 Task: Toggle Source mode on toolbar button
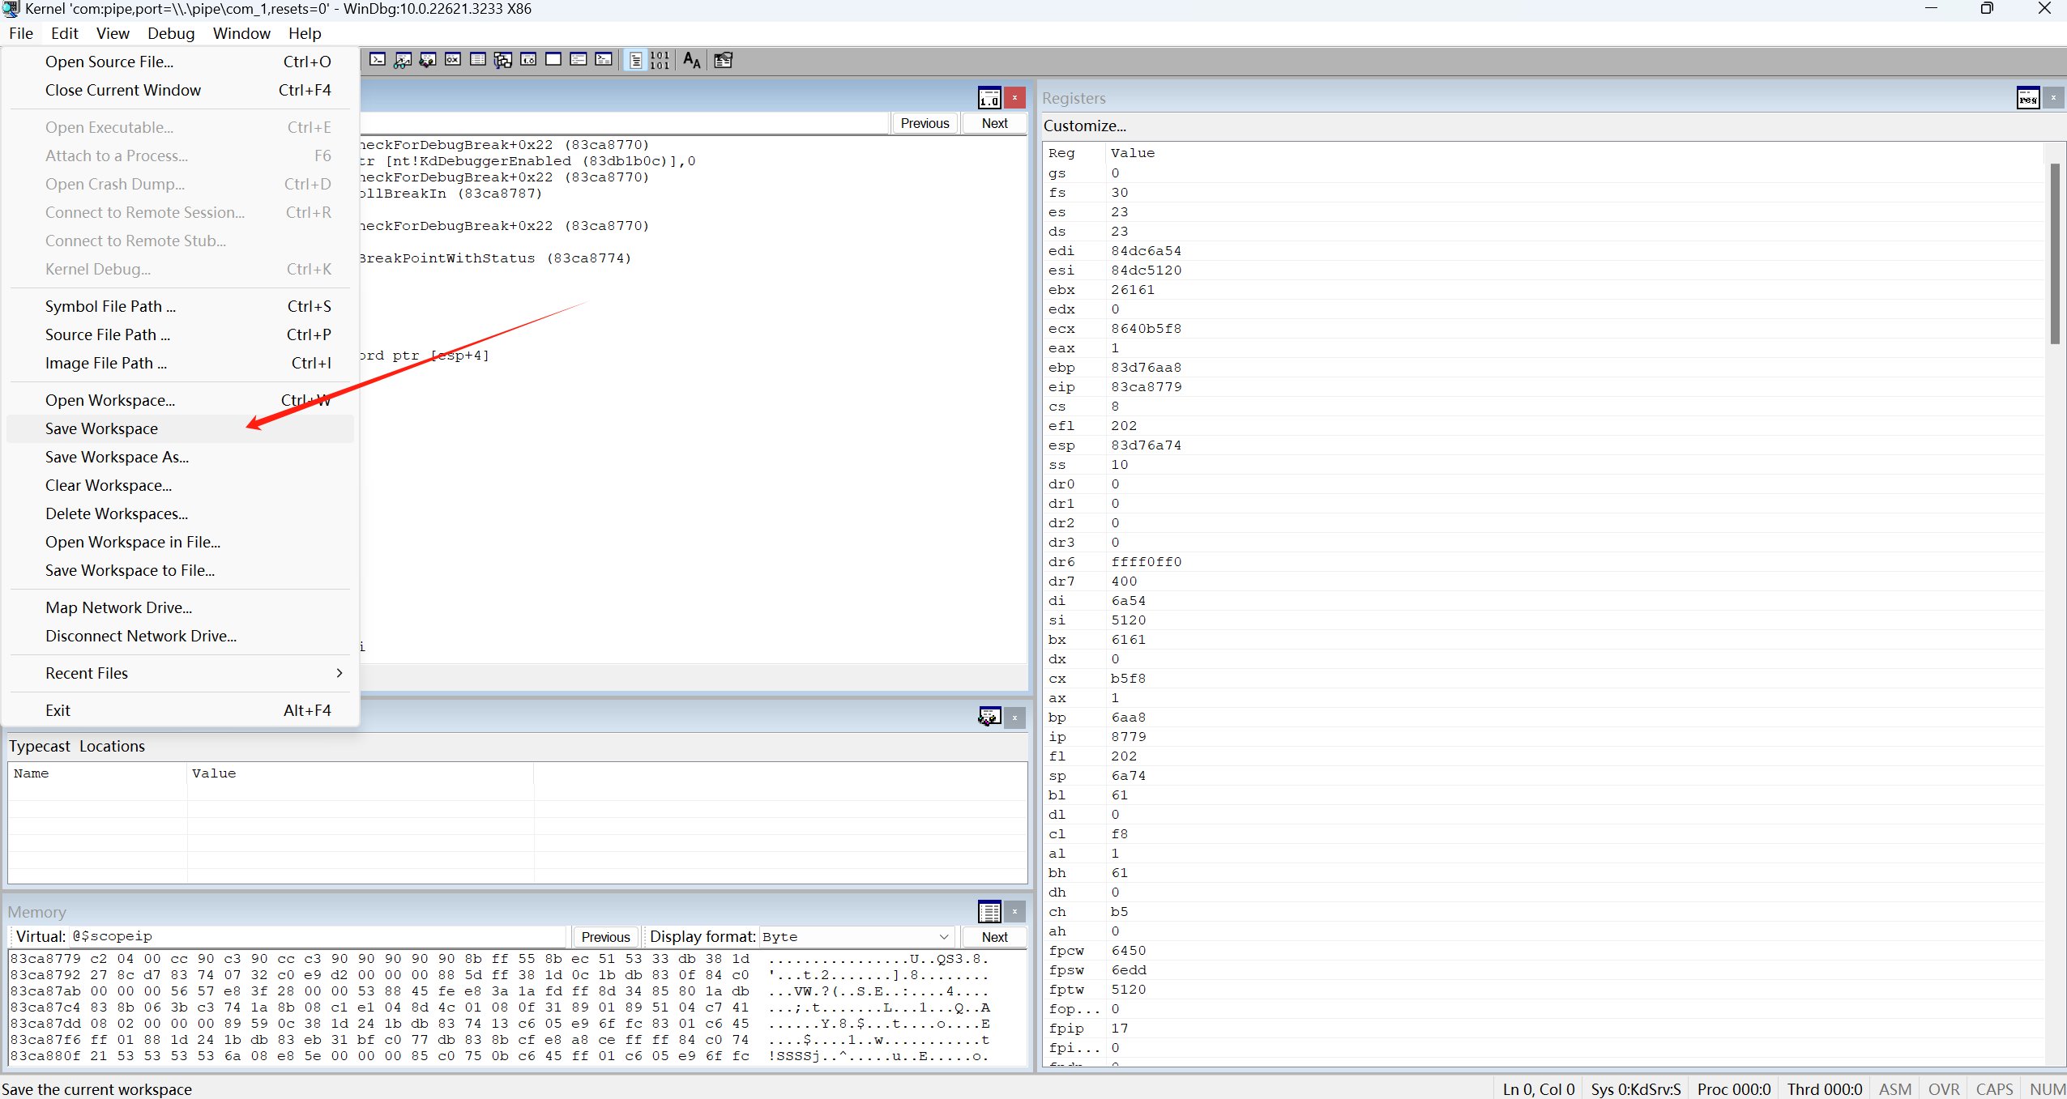pyautogui.click(x=636, y=60)
